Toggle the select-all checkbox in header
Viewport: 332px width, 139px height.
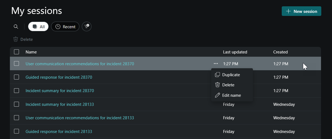click(x=16, y=52)
